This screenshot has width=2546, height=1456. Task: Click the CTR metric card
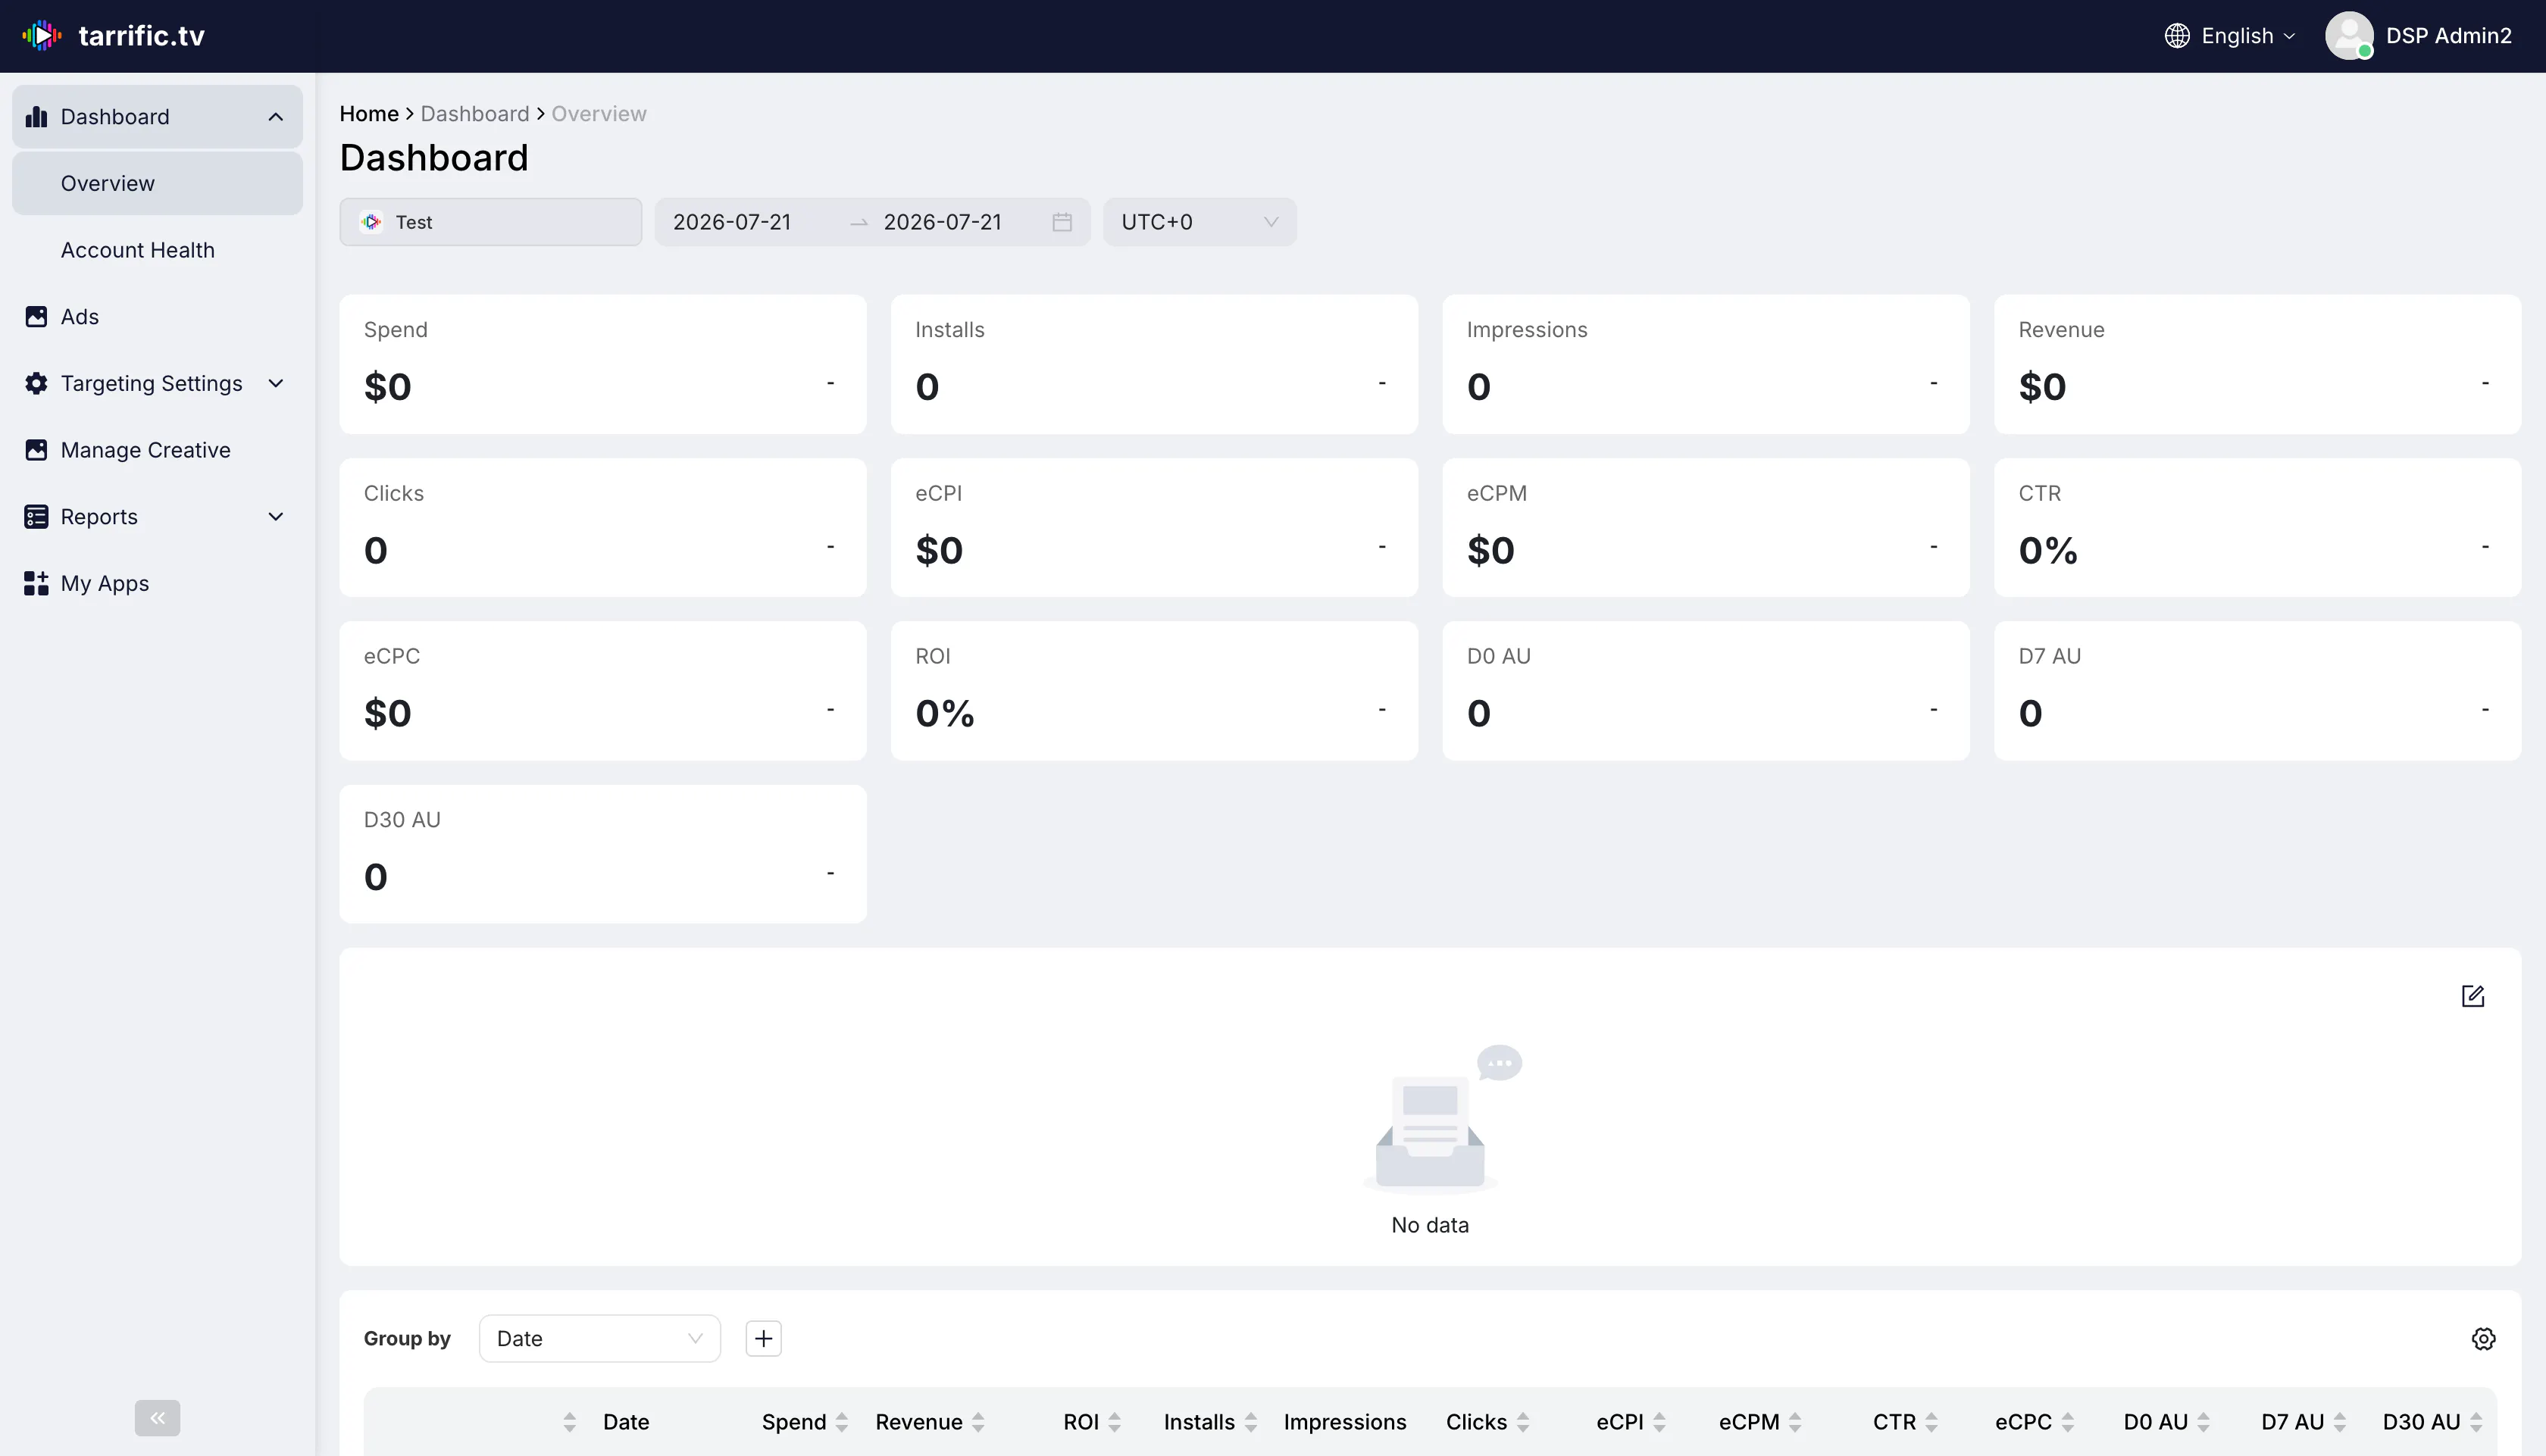[x=2257, y=528]
